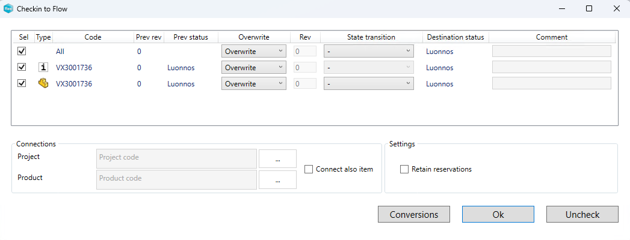Enable the Retain reservations checkbox

click(404, 169)
